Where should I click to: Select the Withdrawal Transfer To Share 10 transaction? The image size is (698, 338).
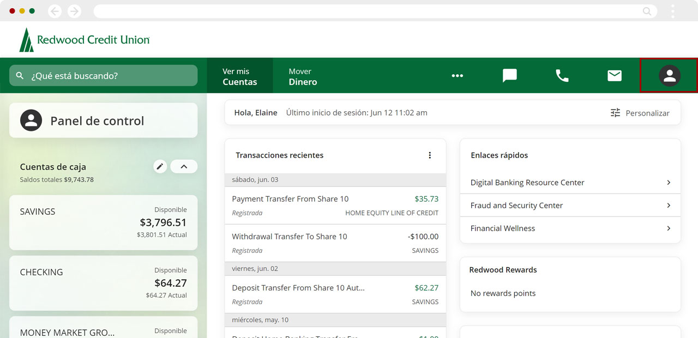coord(335,243)
